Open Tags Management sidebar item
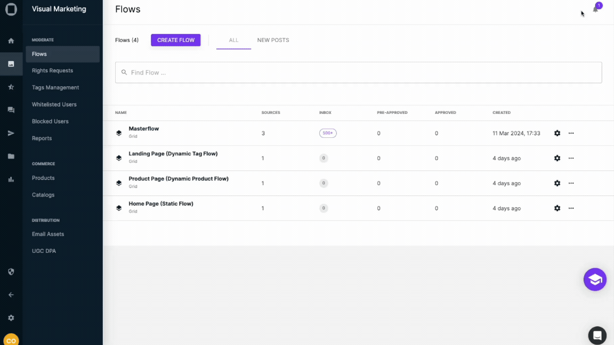Image resolution: width=614 pixels, height=345 pixels. click(55, 87)
